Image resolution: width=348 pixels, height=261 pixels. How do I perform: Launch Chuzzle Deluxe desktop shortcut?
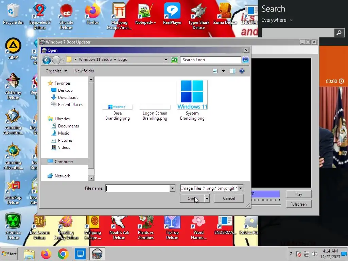pyautogui.click(x=66, y=16)
